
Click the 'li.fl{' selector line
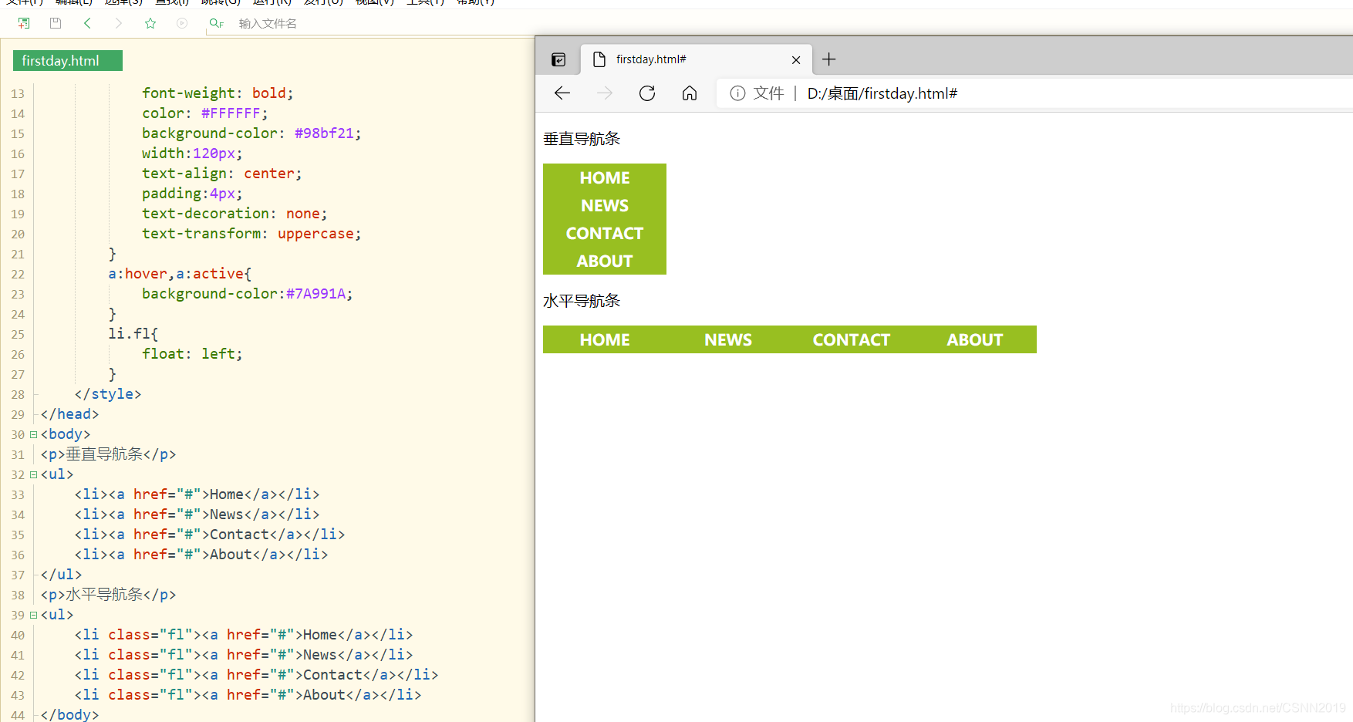pyautogui.click(x=133, y=334)
